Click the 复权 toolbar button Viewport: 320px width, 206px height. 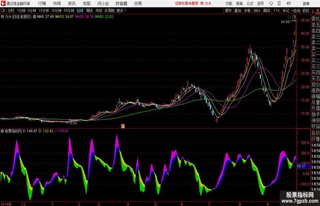click(229, 11)
